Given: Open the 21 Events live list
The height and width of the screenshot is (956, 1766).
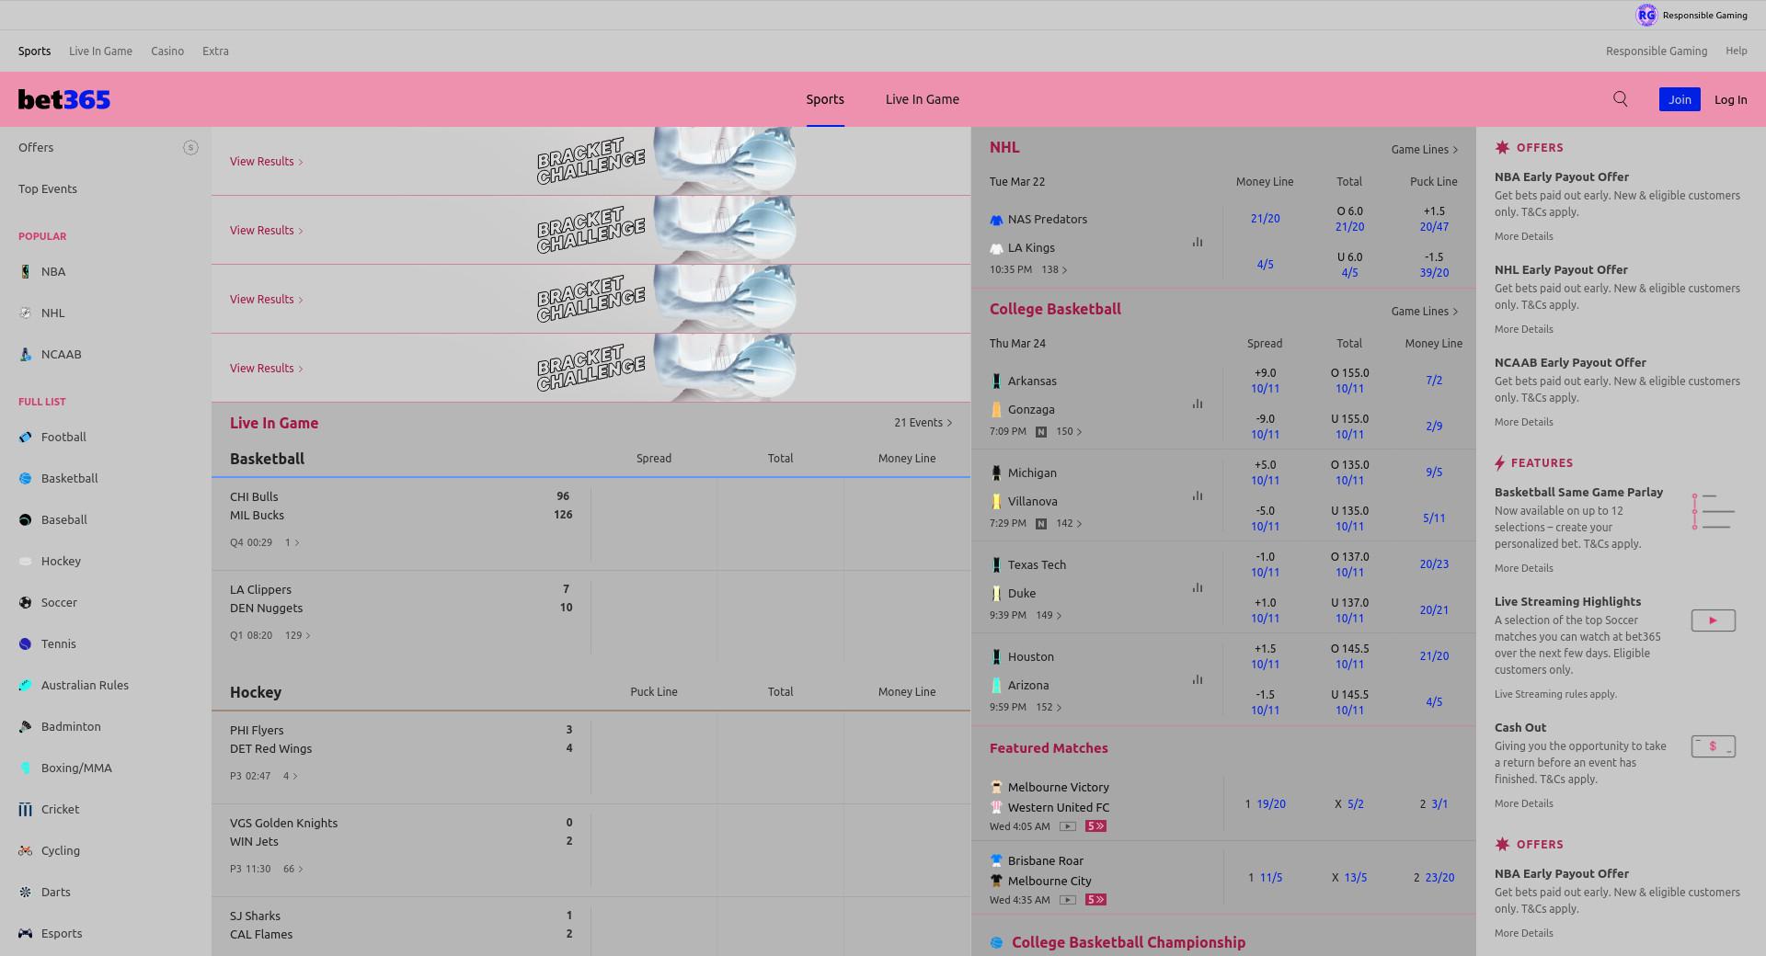Looking at the screenshot, I should coord(923,423).
